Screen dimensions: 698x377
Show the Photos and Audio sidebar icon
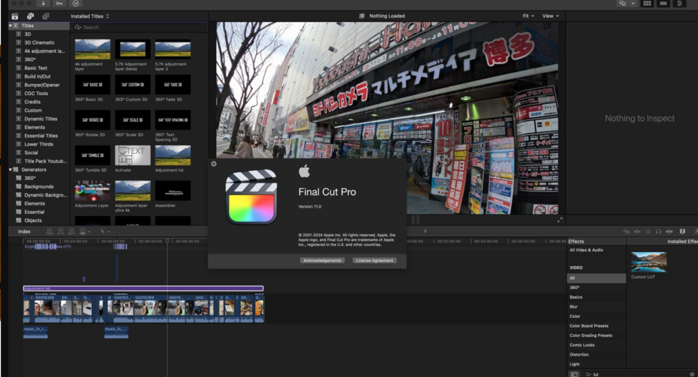[31, 16]
